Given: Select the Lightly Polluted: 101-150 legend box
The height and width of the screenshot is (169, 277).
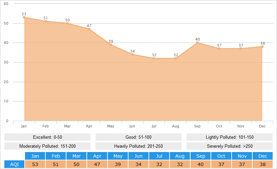Looking at the screenshot, I should (x=230, y=137).
